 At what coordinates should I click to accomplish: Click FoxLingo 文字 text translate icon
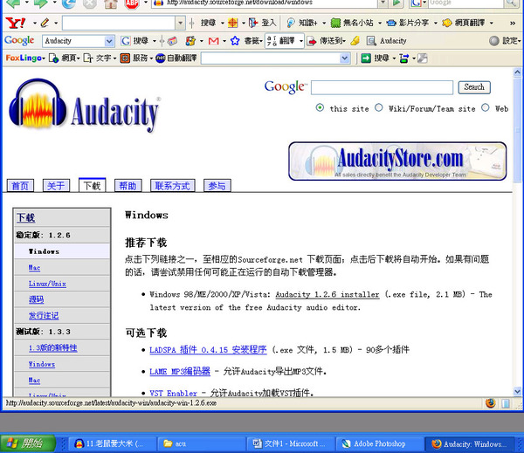click(x=88, y=58)
